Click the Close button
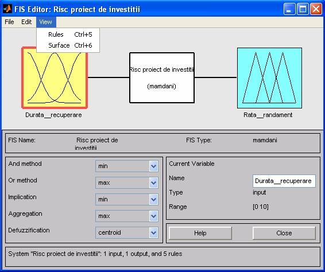 coord(284,233)
